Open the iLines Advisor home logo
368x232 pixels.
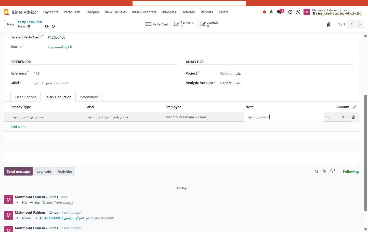coord(6,12)
